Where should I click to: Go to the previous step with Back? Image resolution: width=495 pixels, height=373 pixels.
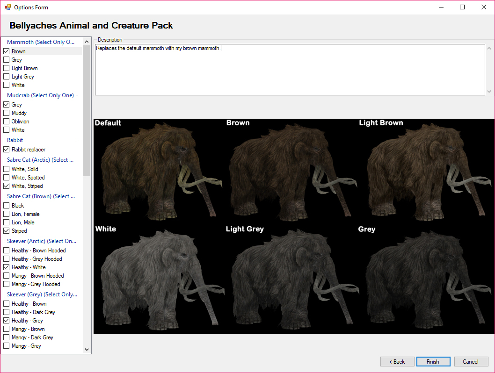(x=397, y=362)
